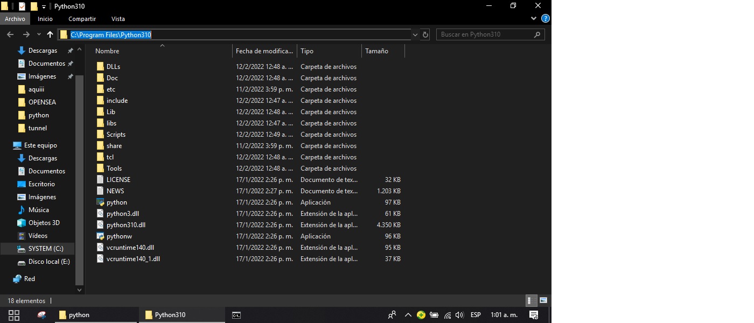Click the search magnifier icon
Image resolution: width=754 pixels, height=323 pixels.
click(537, 34)
